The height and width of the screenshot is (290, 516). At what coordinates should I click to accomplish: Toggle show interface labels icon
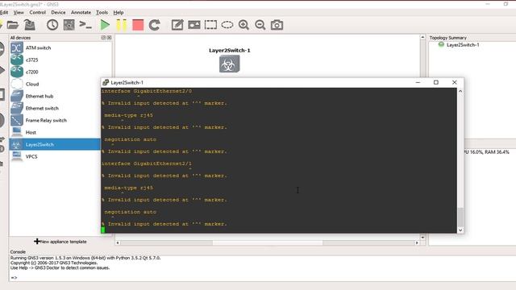[x=69, y=25]
